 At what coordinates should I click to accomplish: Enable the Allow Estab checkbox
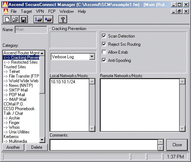[104, 52]
